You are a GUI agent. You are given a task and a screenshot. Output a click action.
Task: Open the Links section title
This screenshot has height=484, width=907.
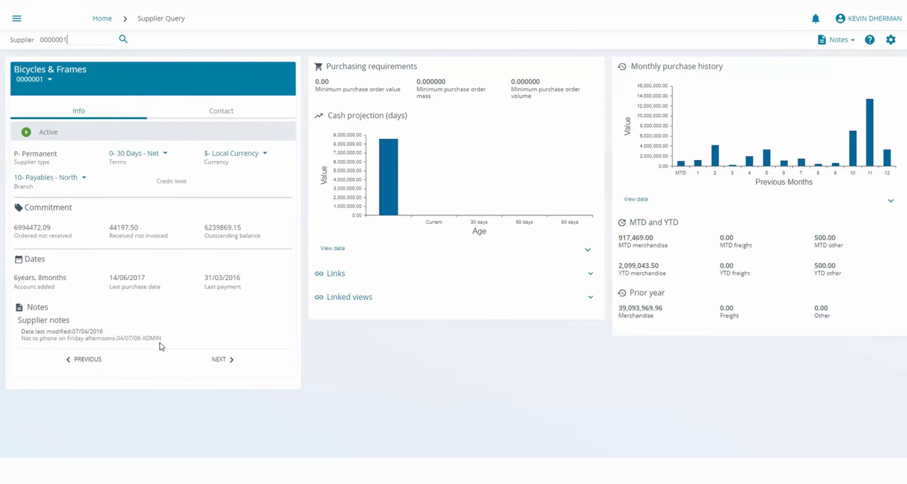click(x=336, y=274)
